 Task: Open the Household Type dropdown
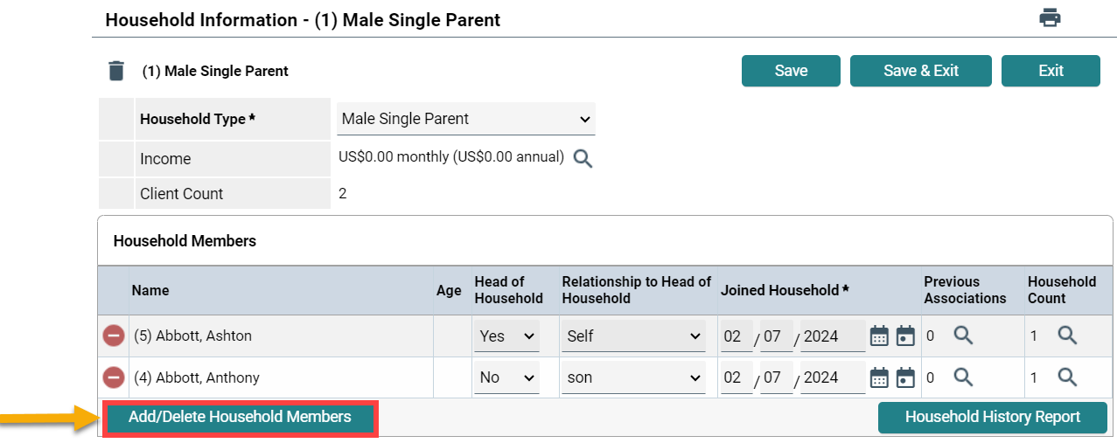point(465,119)
